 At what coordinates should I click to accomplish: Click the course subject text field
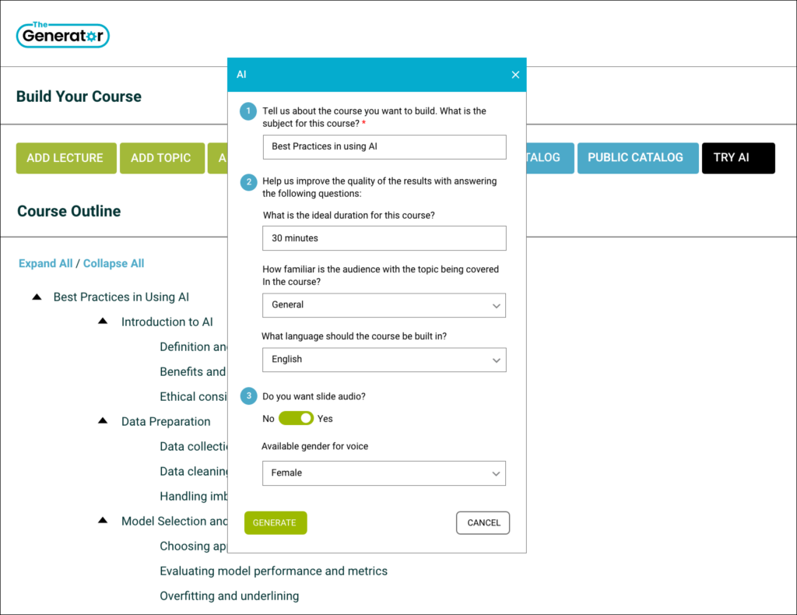pyautogui.click(x=384, y=146)
